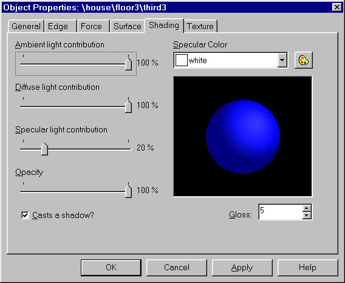The width and height of the screenshot is (345, 283).
Task: Click the OK button
Action: coord(111,267)
